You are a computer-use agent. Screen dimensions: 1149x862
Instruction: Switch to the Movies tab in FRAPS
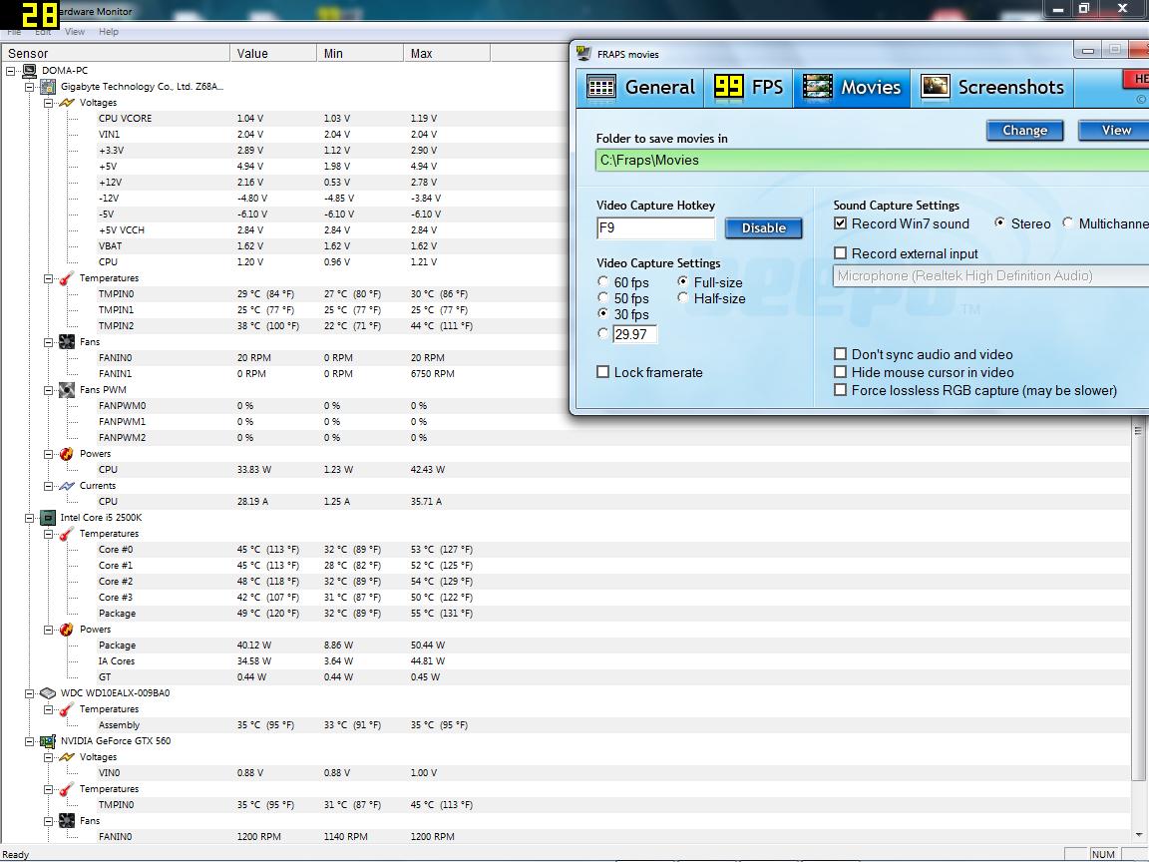pyautogui.click(x=852, y=88)
